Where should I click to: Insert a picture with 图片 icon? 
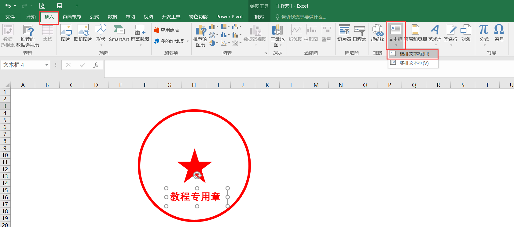click(x=66, y=33)
